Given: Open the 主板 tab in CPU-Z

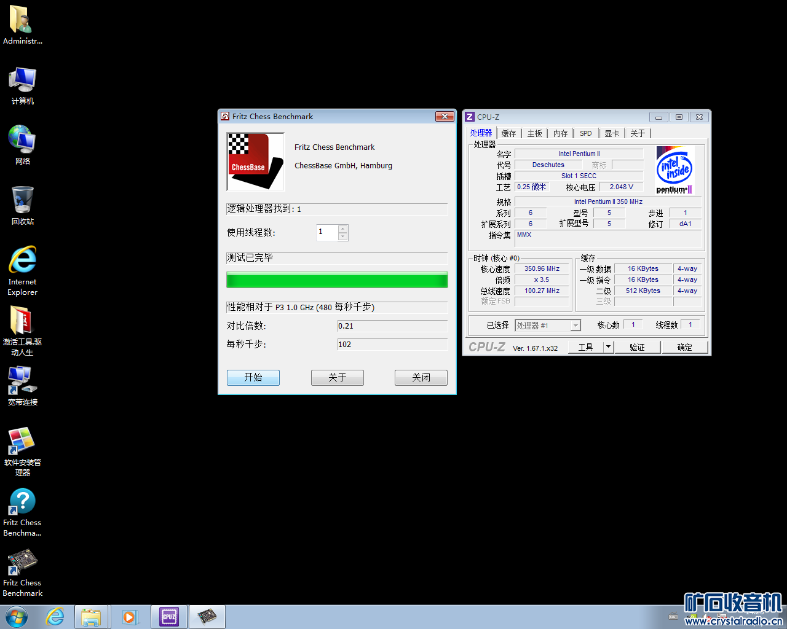Looking at the screenshot, I should click(535, 133).
